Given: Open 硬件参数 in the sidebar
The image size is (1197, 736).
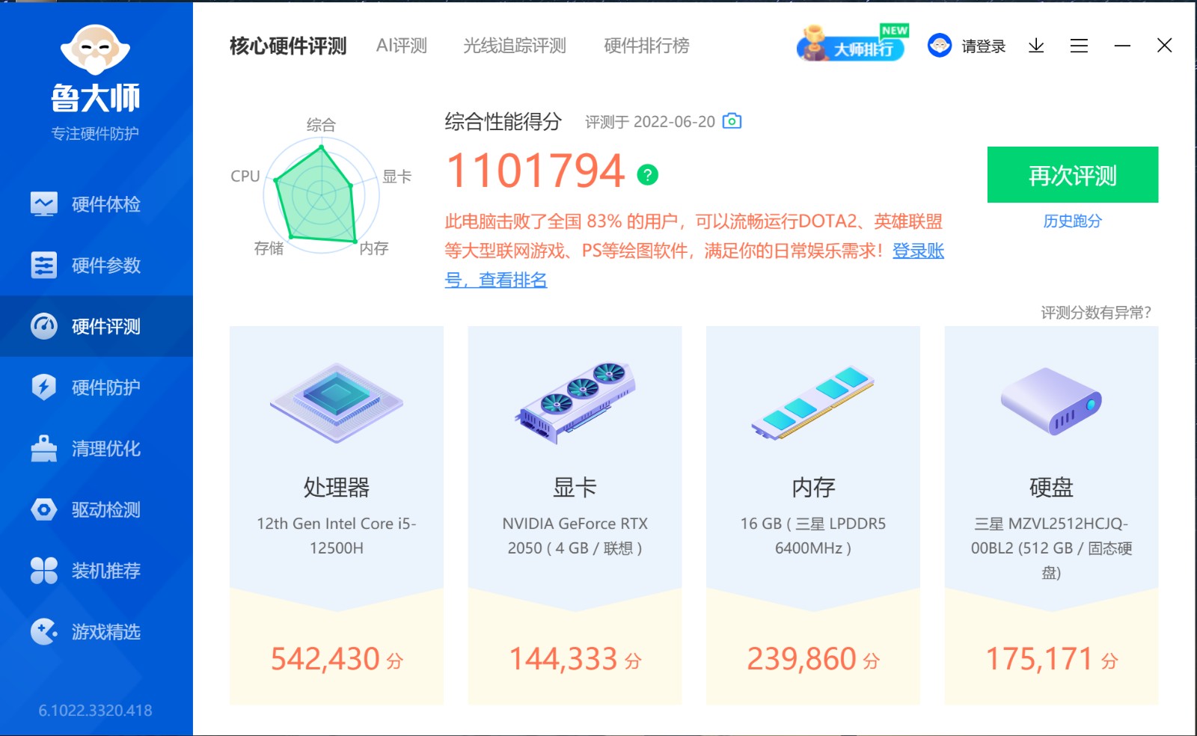Looking at the screenshot, I should coord(97,266).
